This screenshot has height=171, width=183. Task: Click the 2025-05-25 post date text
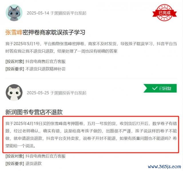pyautogui.click(x=38, y=93)
